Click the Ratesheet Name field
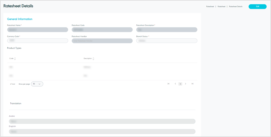Viewport: 271px width, 137px height. coord(37,30)
